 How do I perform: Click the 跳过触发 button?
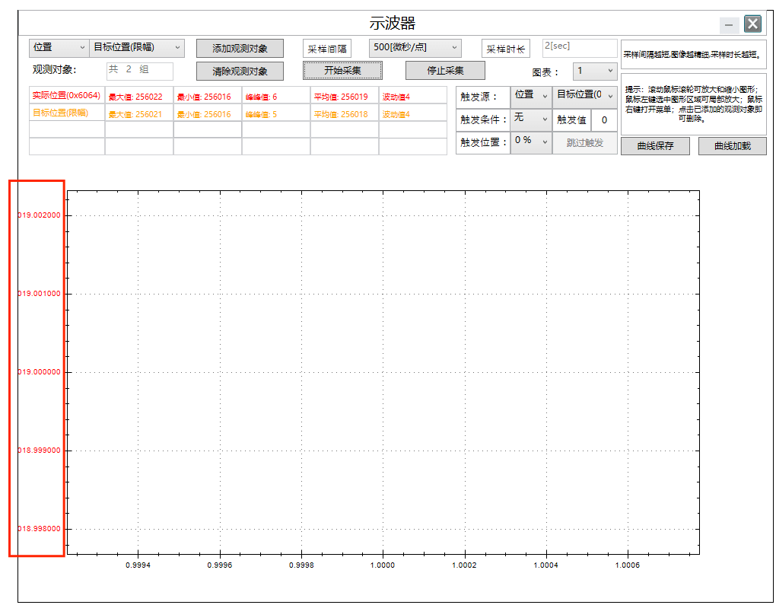point(584,143)
